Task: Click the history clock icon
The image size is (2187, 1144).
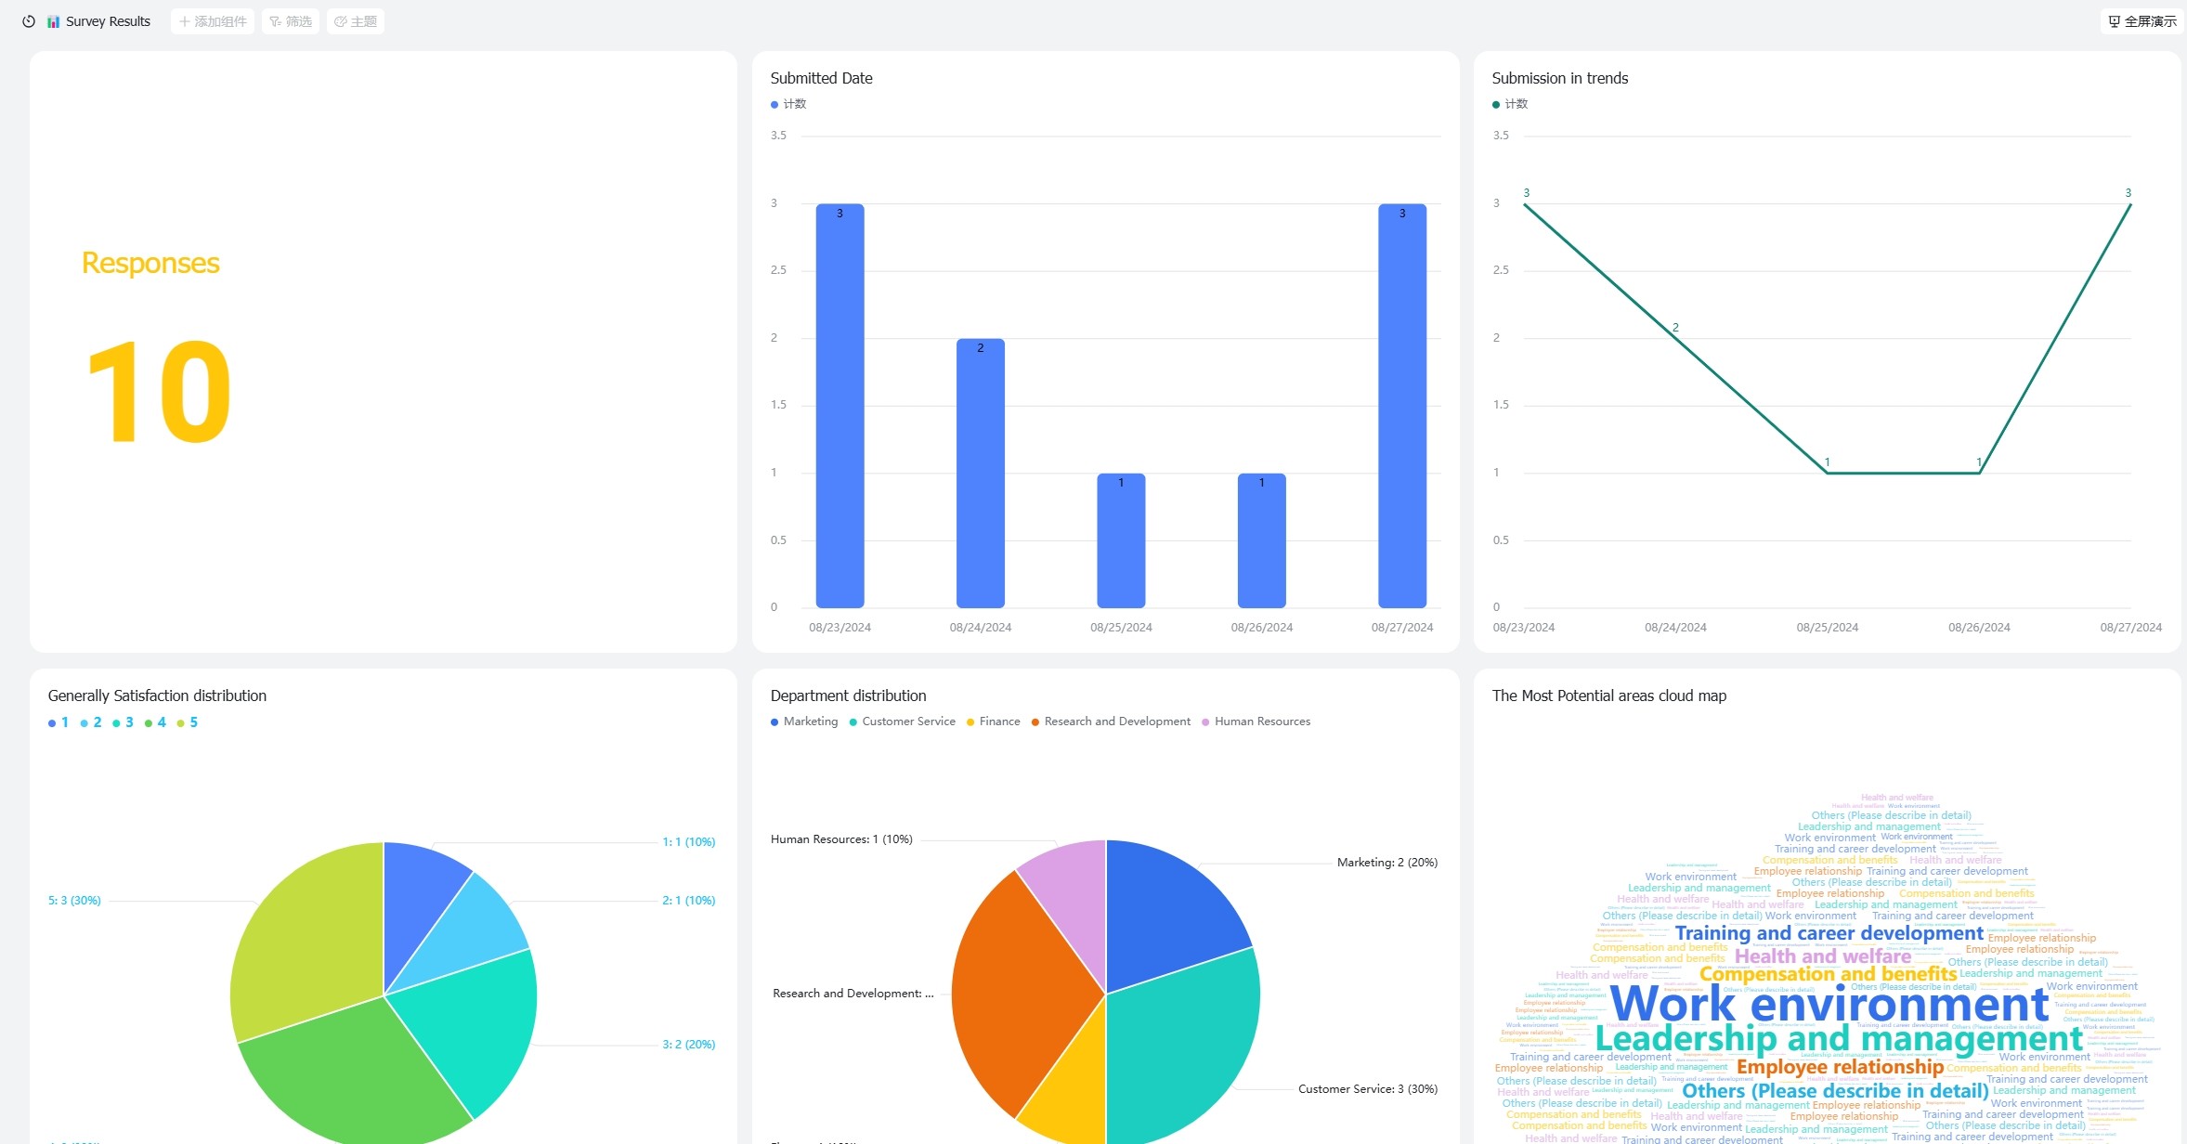Action: click(29, 21)
